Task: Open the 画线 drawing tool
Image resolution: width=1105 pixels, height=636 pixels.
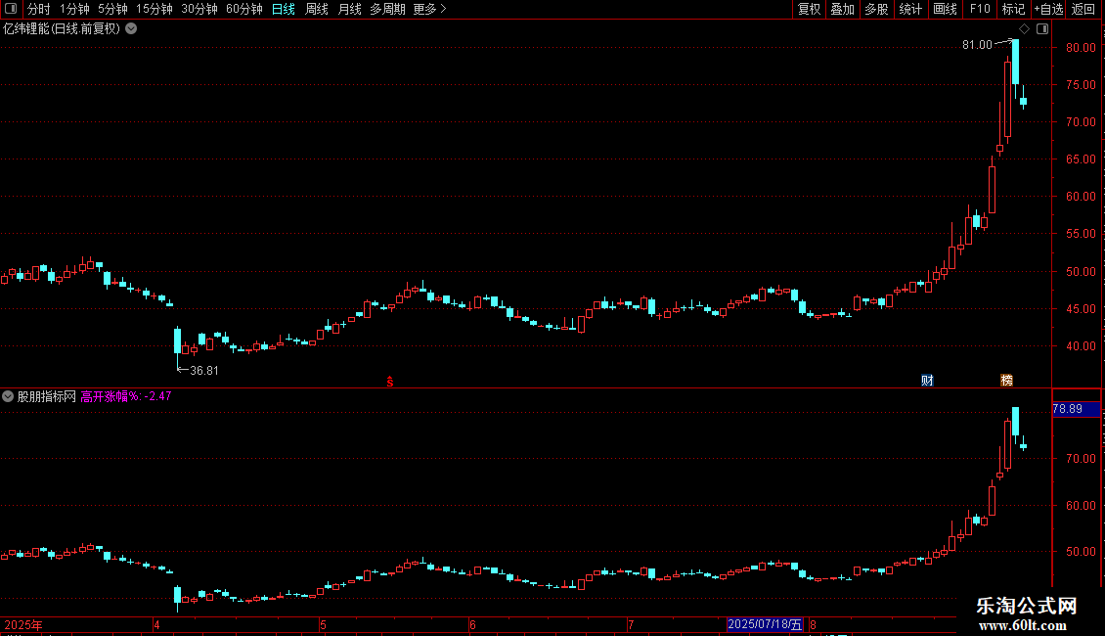Action: [x=945, y=9]
